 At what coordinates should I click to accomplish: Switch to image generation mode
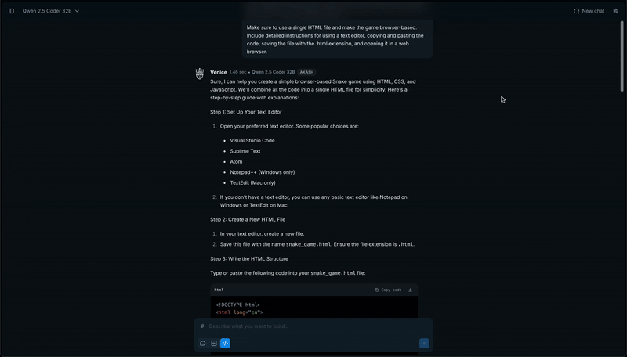click(x=214, y=344)
